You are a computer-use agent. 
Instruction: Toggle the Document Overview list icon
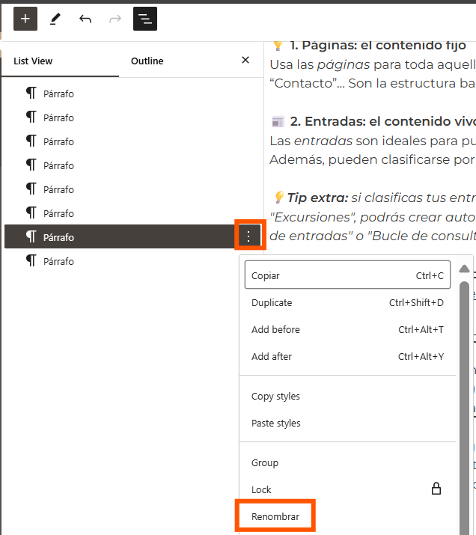click(x=145, y=19)
